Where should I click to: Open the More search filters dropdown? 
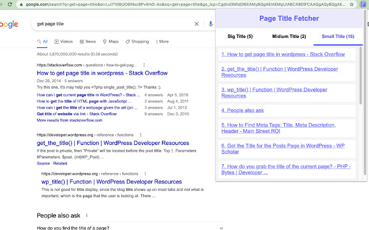pyautogui.click(x=161, y=41)
